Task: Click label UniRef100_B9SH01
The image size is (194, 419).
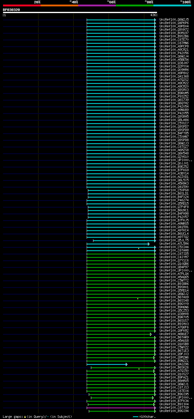Action: pos(174,287)
